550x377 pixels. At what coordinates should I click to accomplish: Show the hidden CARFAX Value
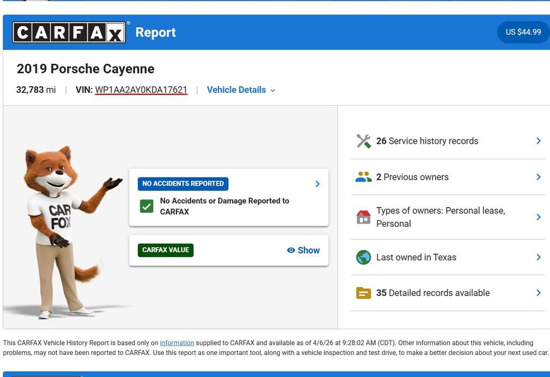tap(310, 250)
